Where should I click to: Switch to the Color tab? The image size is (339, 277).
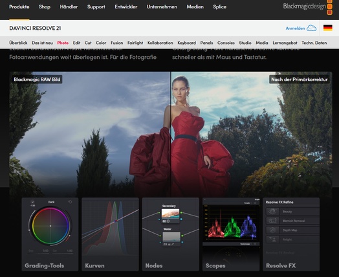(x=101, y=43)
